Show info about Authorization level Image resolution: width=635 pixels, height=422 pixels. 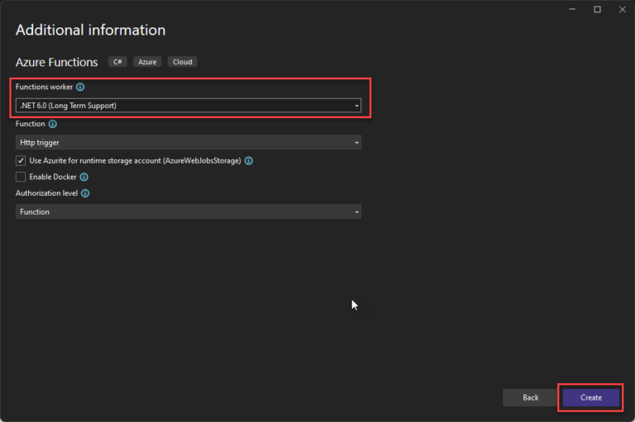point(85,193)
